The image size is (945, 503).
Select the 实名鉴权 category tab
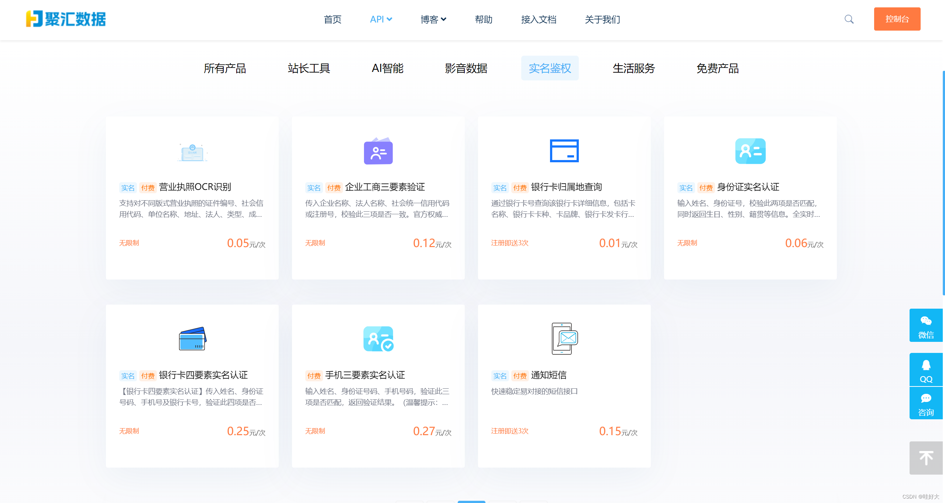[550, 68]
